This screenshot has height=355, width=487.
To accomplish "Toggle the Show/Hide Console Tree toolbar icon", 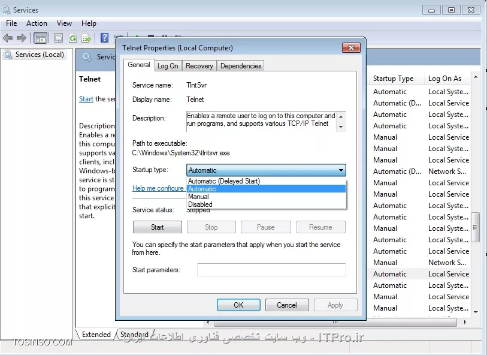I will (41, 38).
